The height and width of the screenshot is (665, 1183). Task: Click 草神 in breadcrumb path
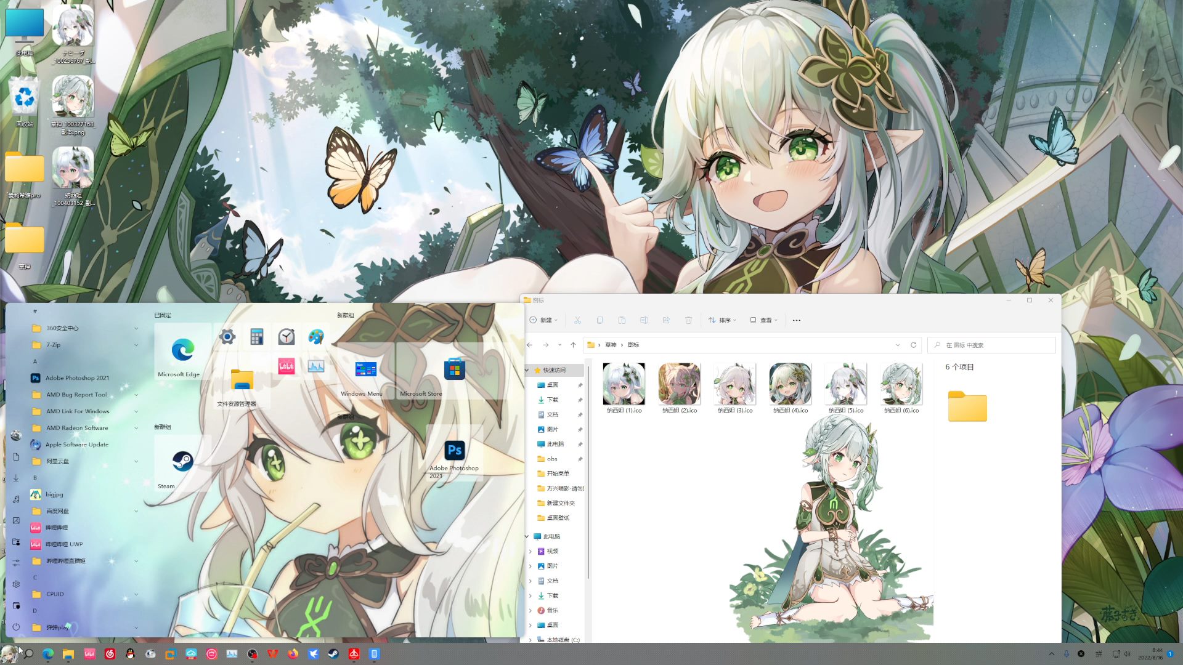click(x=611, y=345)
